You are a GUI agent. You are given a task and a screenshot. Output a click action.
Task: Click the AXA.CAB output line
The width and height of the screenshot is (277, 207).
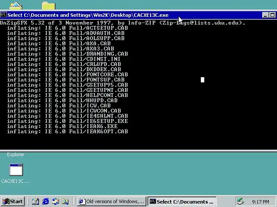(59, 44)
